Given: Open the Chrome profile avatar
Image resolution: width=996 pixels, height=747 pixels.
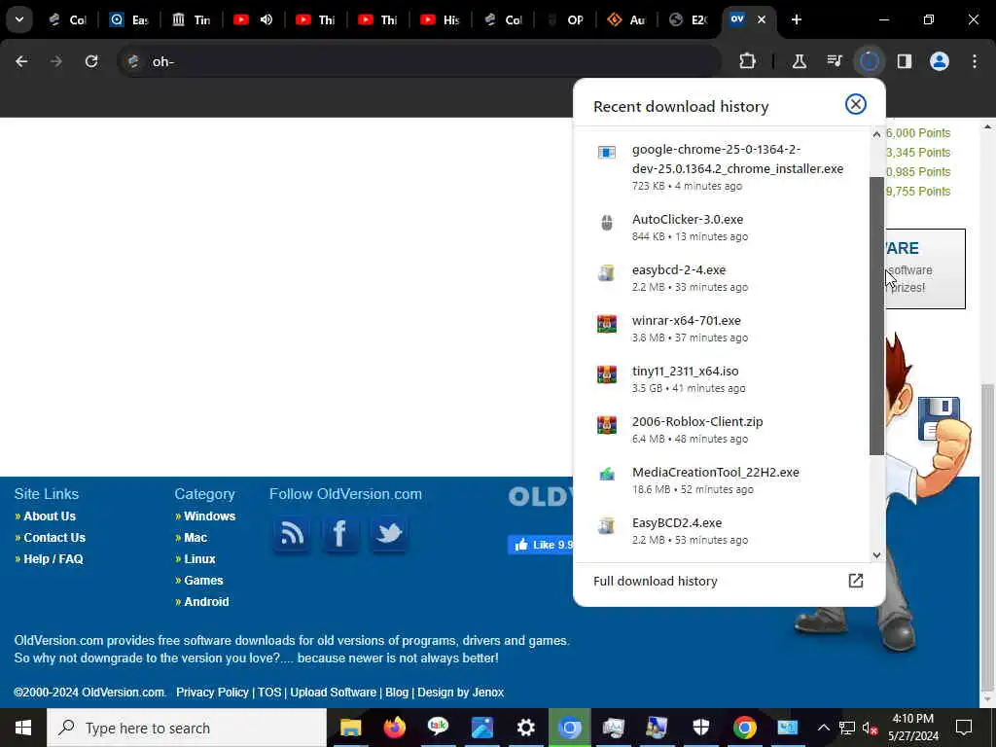Looking at the screenshot, I should pos(939,61).
